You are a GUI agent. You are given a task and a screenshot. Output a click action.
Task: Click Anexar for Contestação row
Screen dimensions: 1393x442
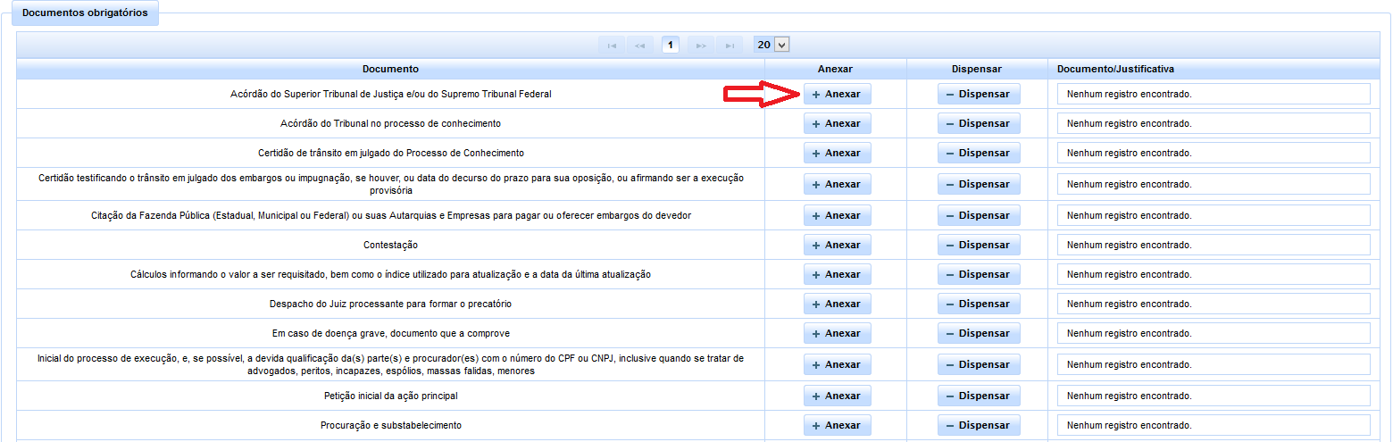click(x=837, y=245)
